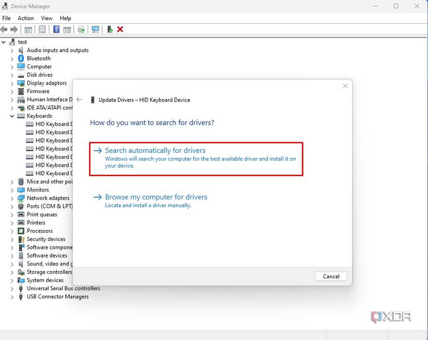Open the Help menu
428x340 pixels.
point(65,18)
